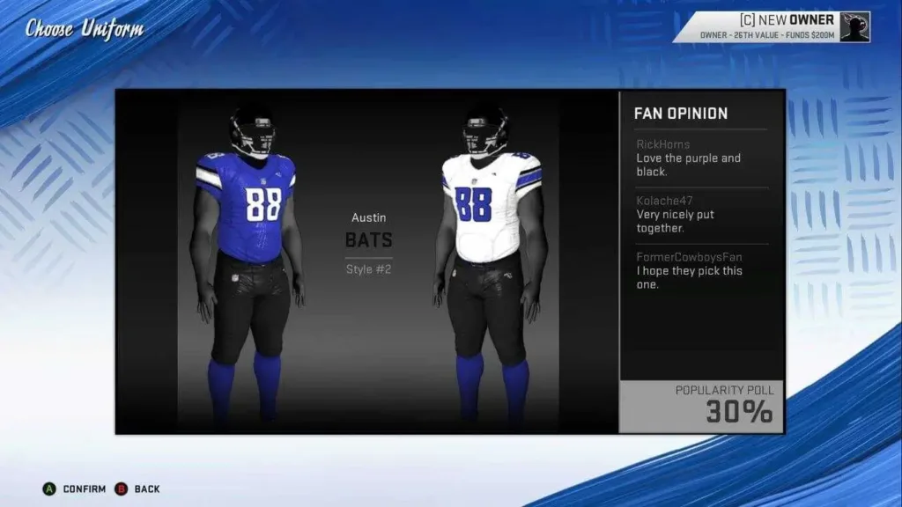Click the red B Back button icon
The image size is (902, 507).
click(x=121, y=489)
